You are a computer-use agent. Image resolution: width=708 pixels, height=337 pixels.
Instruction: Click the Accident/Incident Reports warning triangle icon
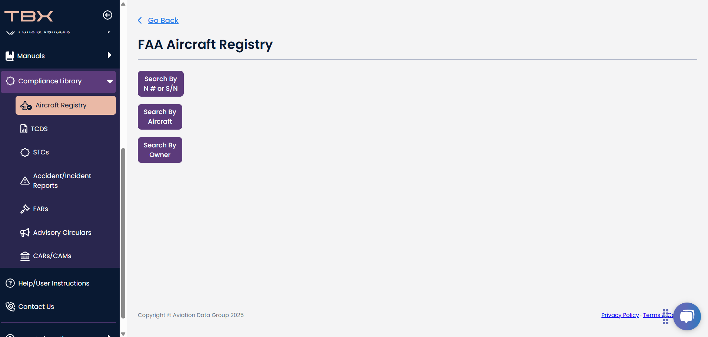tap(25, 181)
